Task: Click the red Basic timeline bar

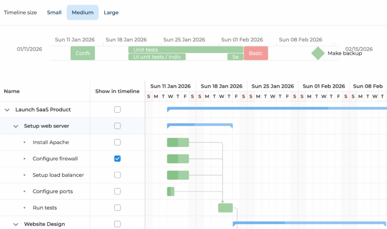Action: [x=256, y=53]
